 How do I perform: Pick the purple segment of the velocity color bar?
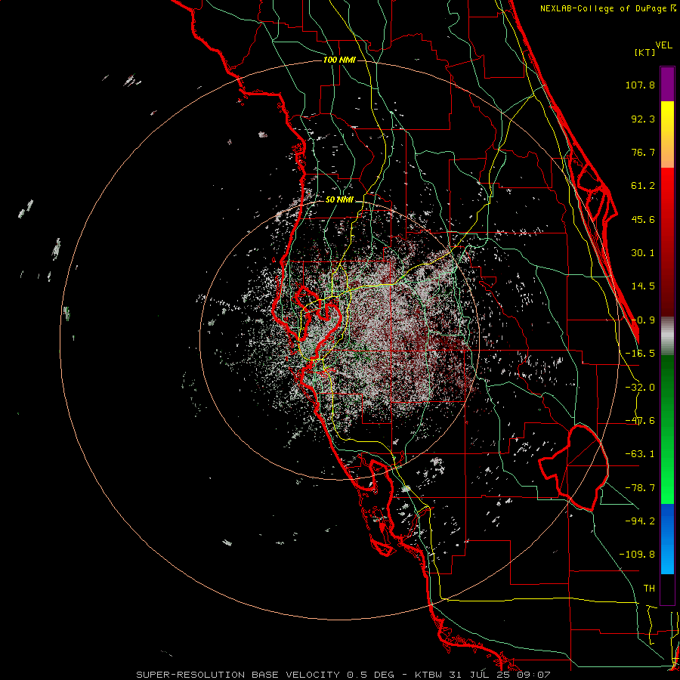(667, 84)
